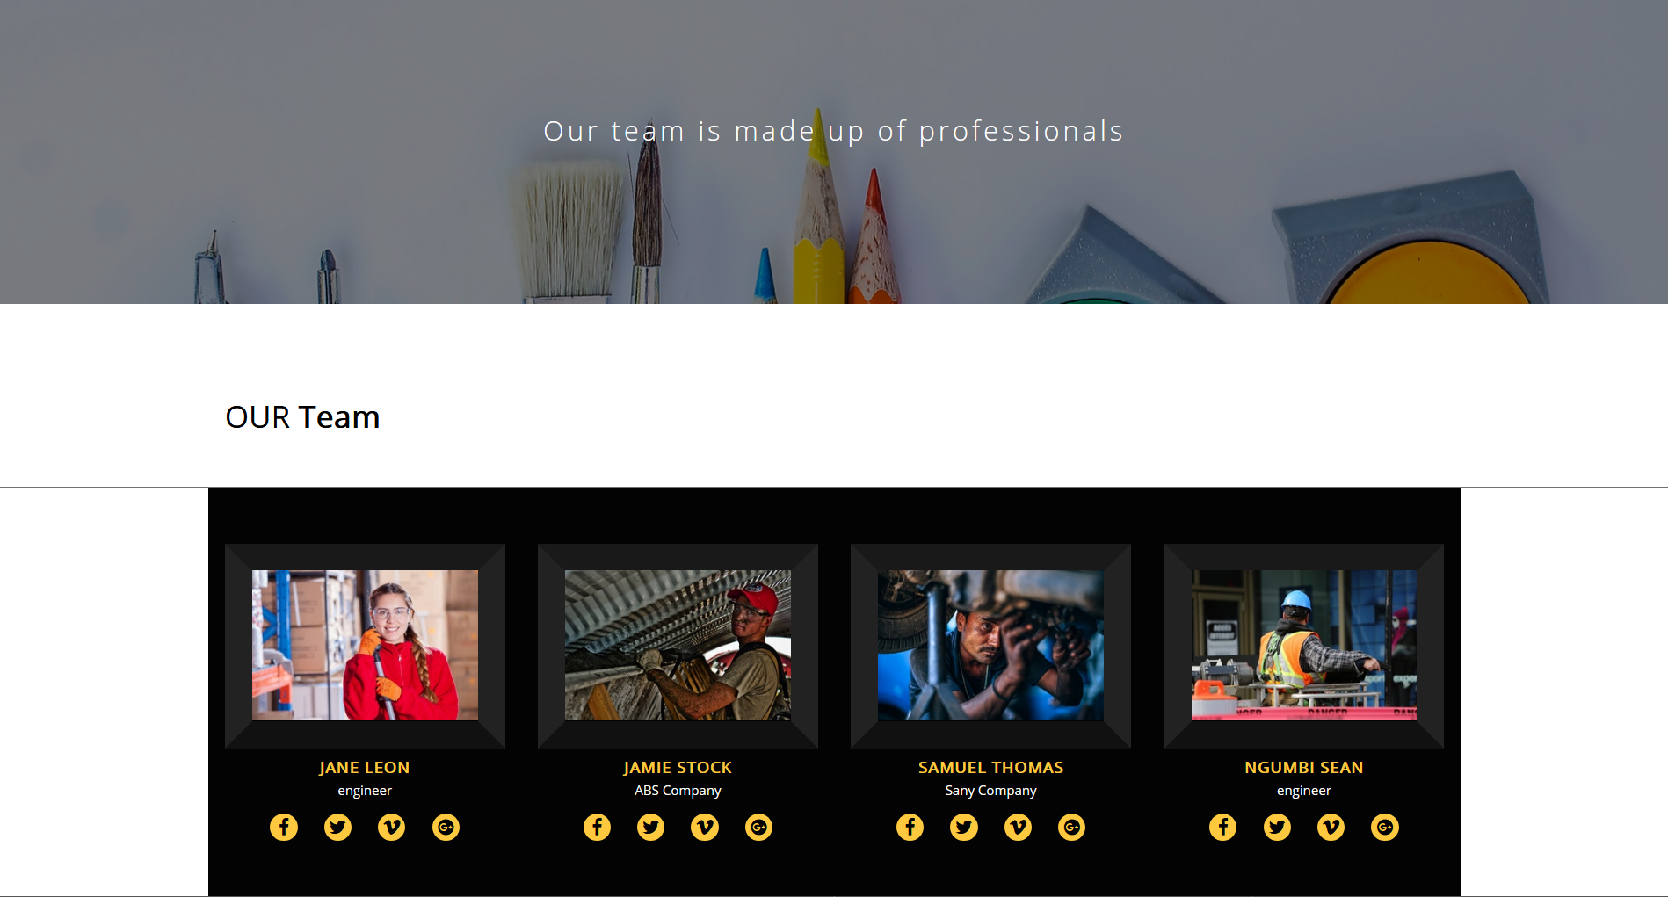Click Ngumbi Sean's Twitter icon

[x=1277, y=827]
